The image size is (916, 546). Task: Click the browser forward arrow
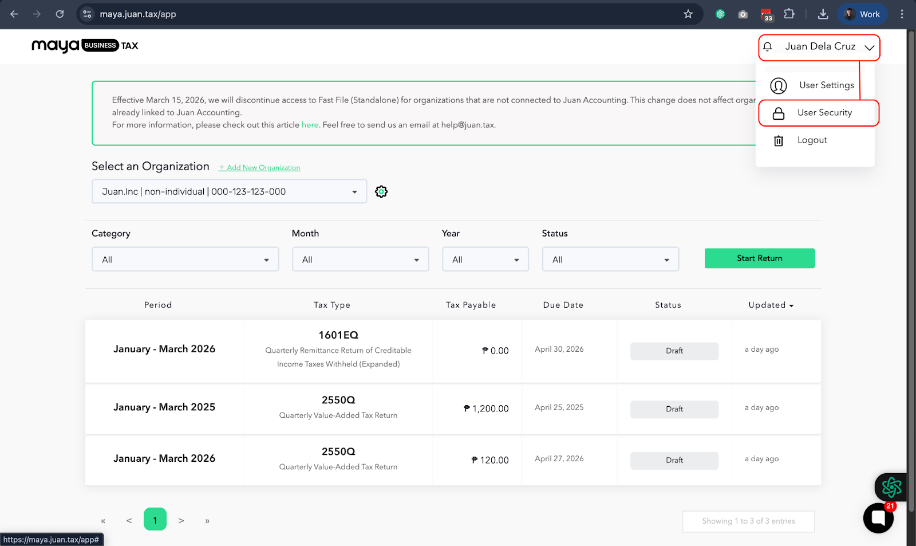click(x=37, y=14)
